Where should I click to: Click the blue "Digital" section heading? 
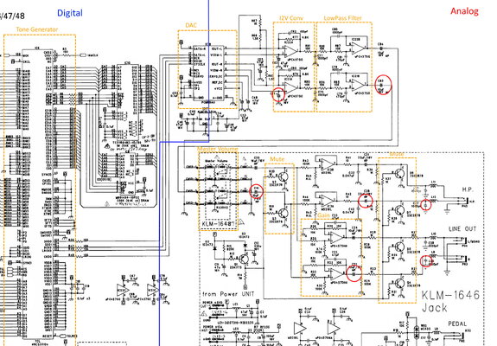[70, 13]
